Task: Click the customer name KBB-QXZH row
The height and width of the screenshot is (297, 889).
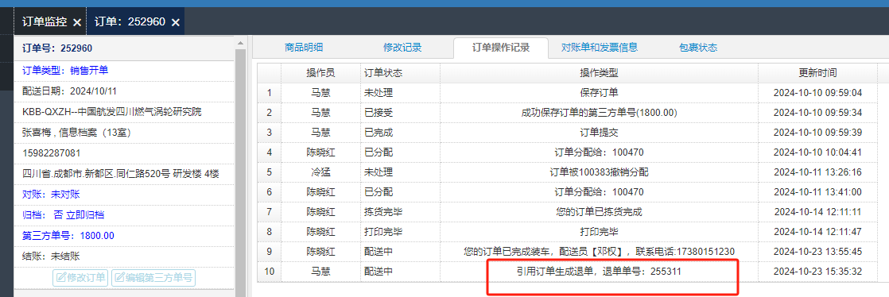Action: [111, 112]
